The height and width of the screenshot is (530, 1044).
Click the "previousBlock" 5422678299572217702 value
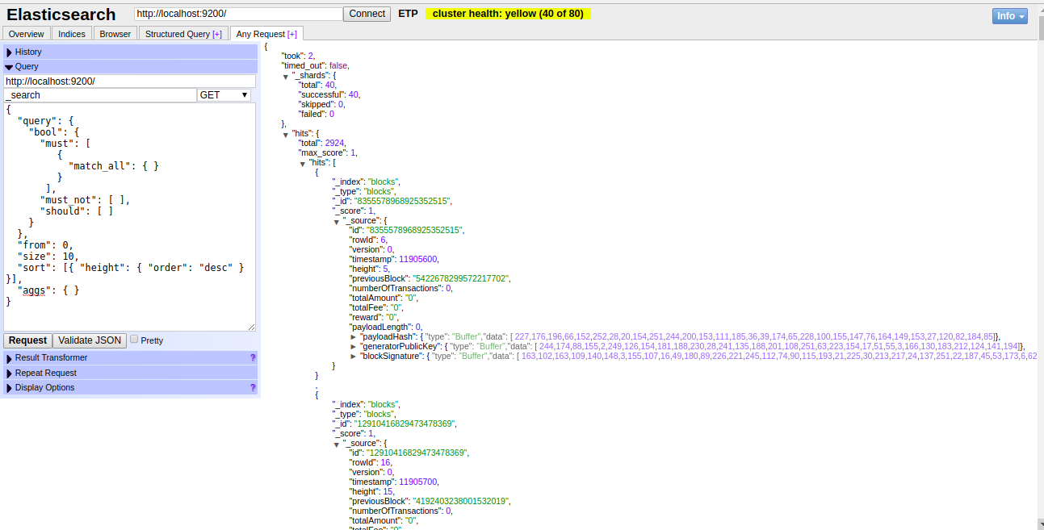click(460, 278)
